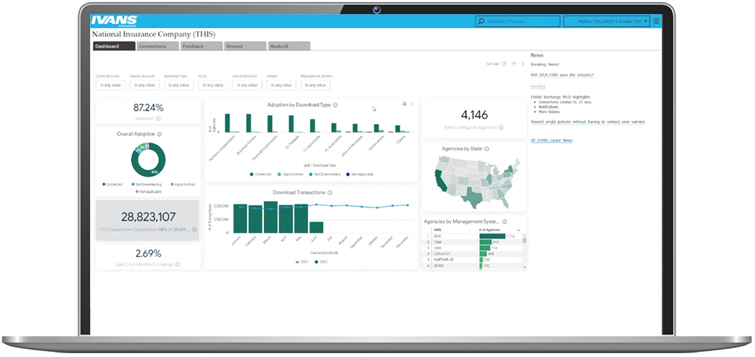The height and width of the screenshot is (357, 755).
Task: Click the TAM row in management table
Action: click(472, 242)
